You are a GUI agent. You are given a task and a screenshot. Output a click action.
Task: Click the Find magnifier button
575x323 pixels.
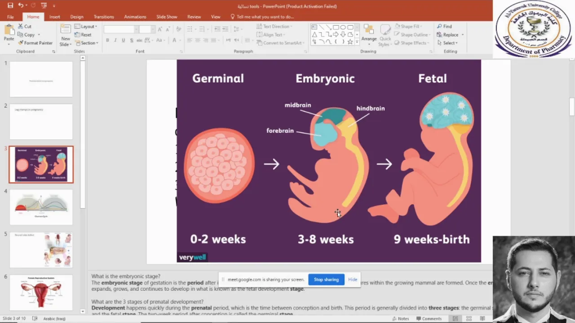click(444, 26)
